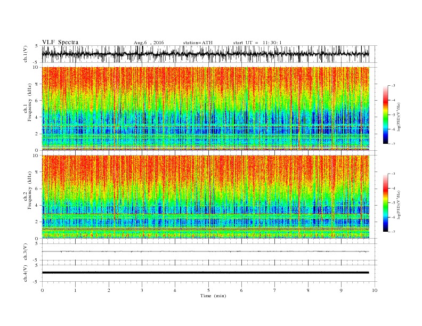
Task: Click the "-7" tick on ch.2 colorbar
Action: (x=393, y=232)
